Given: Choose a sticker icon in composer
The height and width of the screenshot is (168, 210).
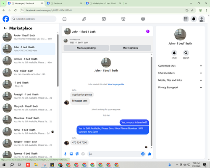Looking at the screenshot, I should pyautogui.click(x=77, y=154).
